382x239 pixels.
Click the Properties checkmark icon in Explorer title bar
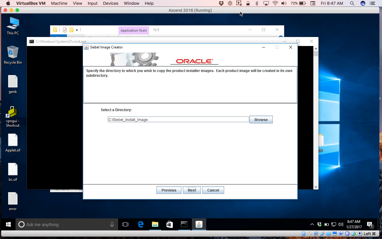click(65, 30)
